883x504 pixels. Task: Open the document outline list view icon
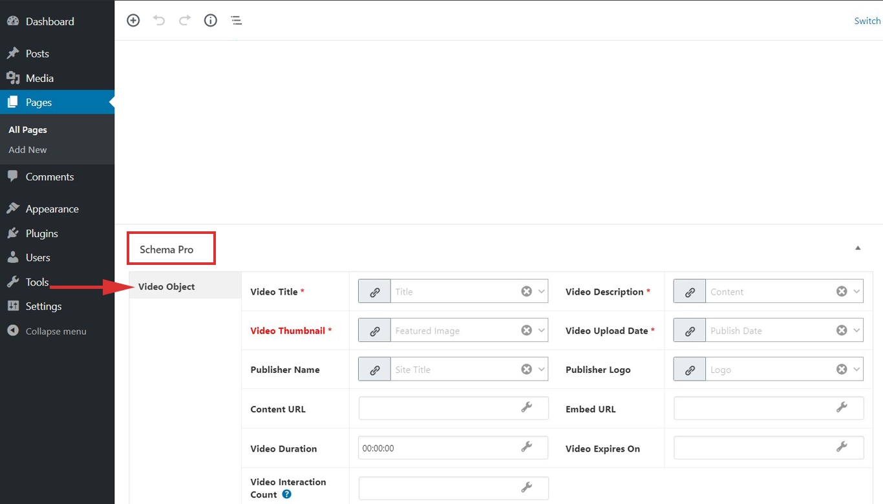(236, 20)
